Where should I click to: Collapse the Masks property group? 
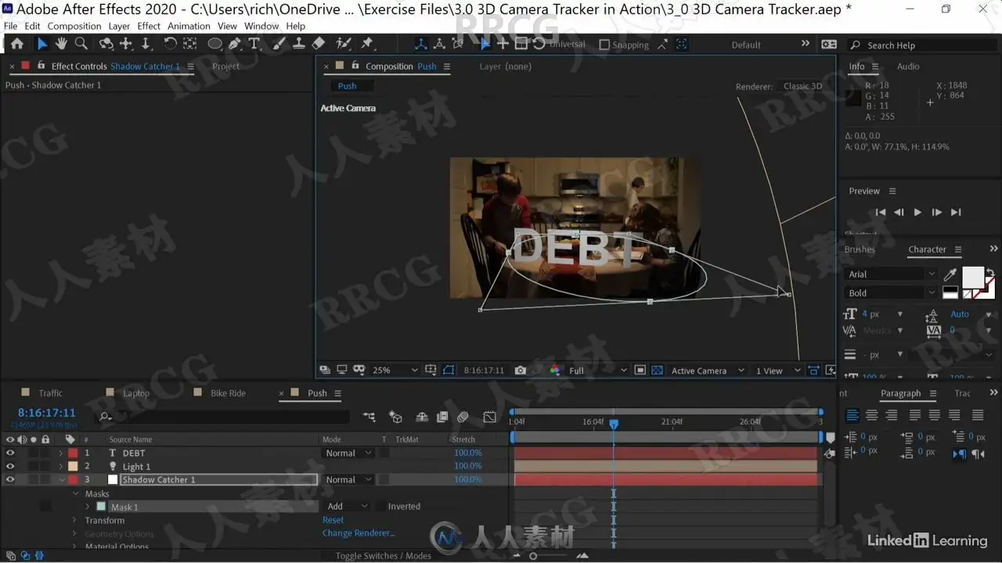77,493
